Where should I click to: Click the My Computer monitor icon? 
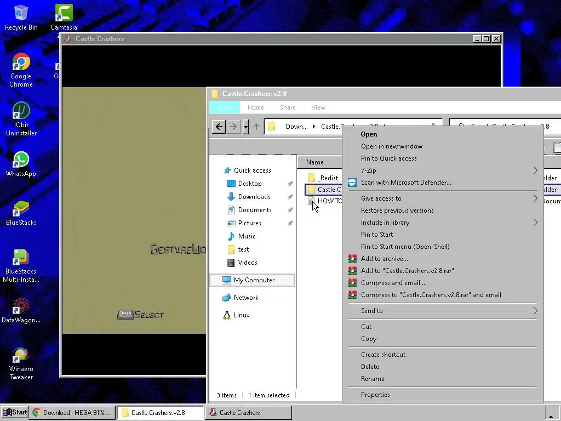point(226,280)
